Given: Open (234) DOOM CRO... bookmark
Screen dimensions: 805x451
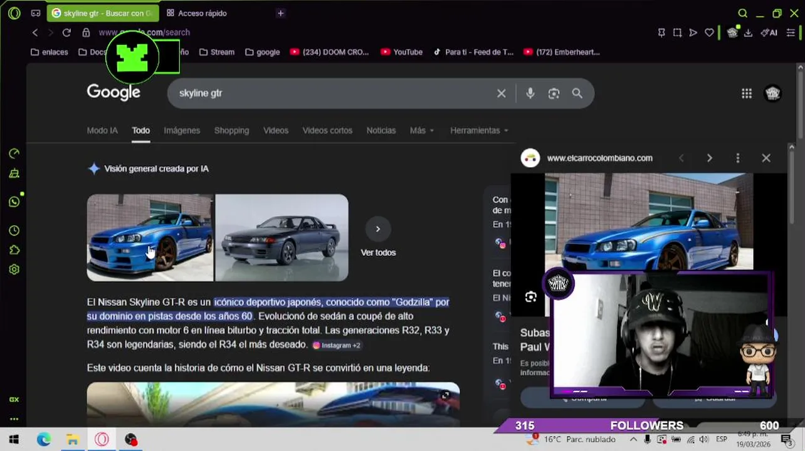Looking at the screenshot, I should pos(329,52).
